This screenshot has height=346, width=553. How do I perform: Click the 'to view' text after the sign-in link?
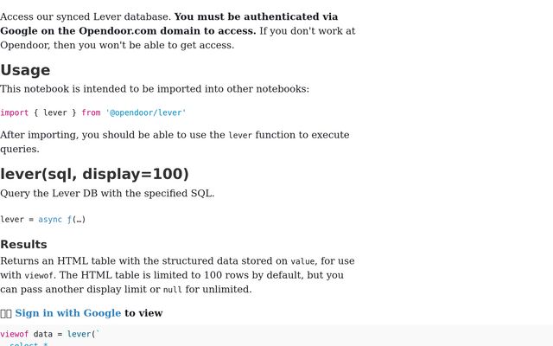tap(143, 313)
